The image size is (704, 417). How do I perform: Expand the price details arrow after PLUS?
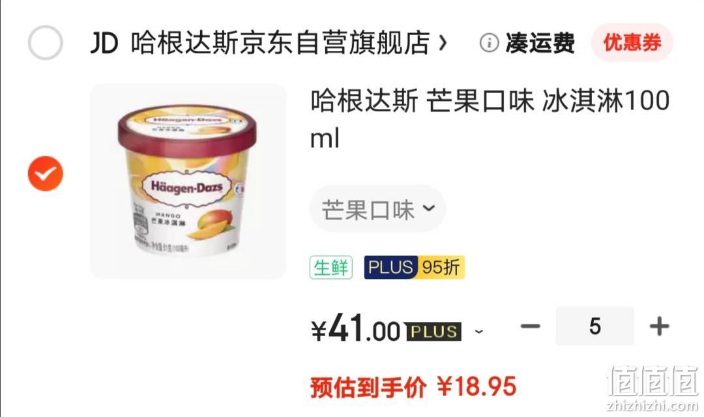(x=479, y=332)
